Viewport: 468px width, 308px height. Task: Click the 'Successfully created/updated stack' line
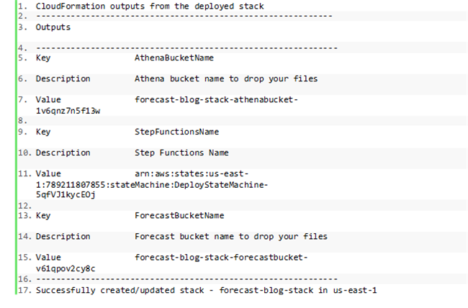coord(206,290)
